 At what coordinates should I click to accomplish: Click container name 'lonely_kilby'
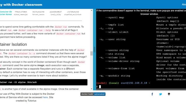coord(56,14)
